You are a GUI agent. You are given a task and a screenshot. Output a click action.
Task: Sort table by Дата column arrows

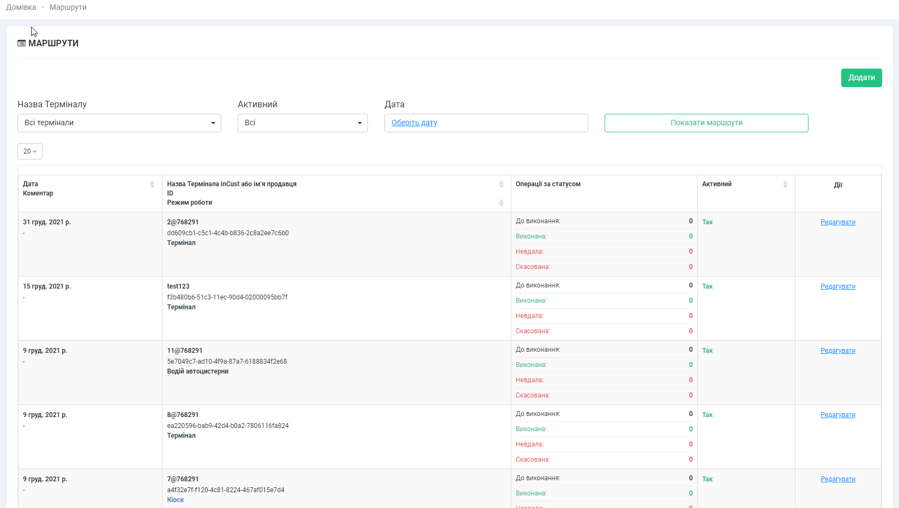(x=152, y=185)
